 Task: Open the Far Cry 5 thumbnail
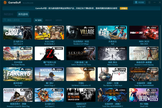(x=18, y=74)
